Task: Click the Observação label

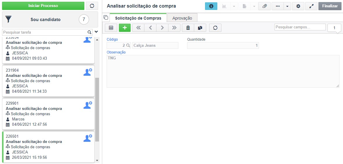Action: click(x=116, y=52)
